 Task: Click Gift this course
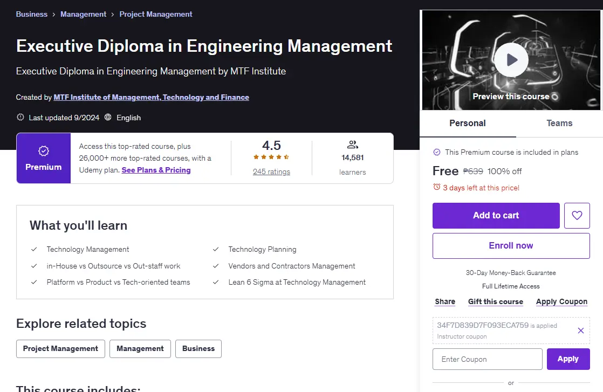(496, 302)
